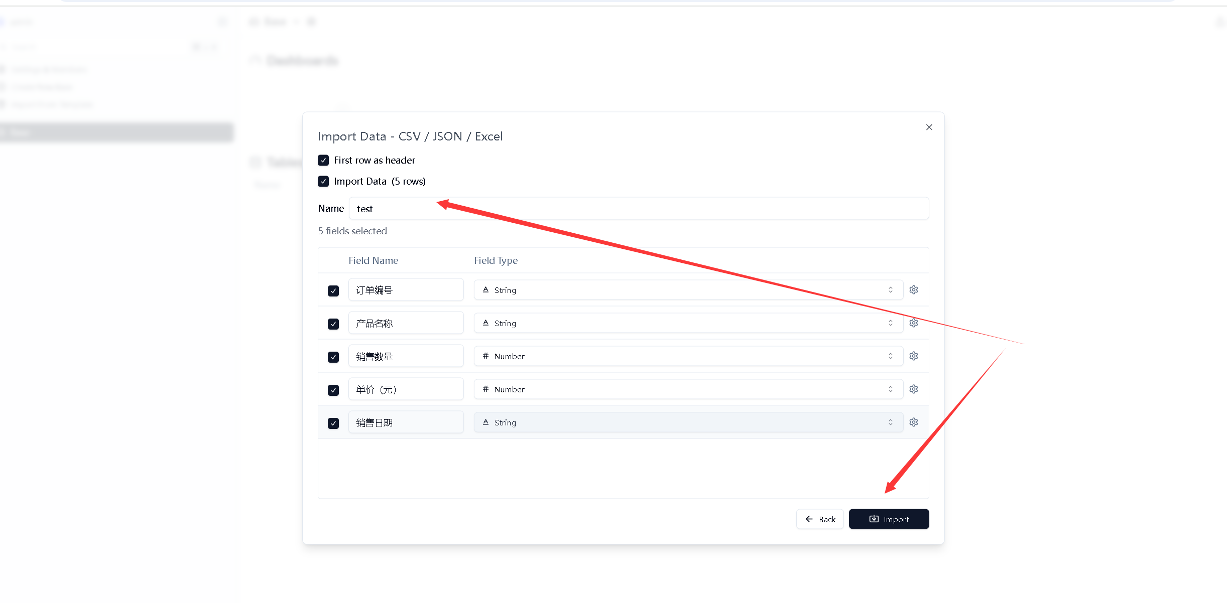Go Back to previous step
The height and width of the screenshot is (603, 1227).
coord(820,519)
